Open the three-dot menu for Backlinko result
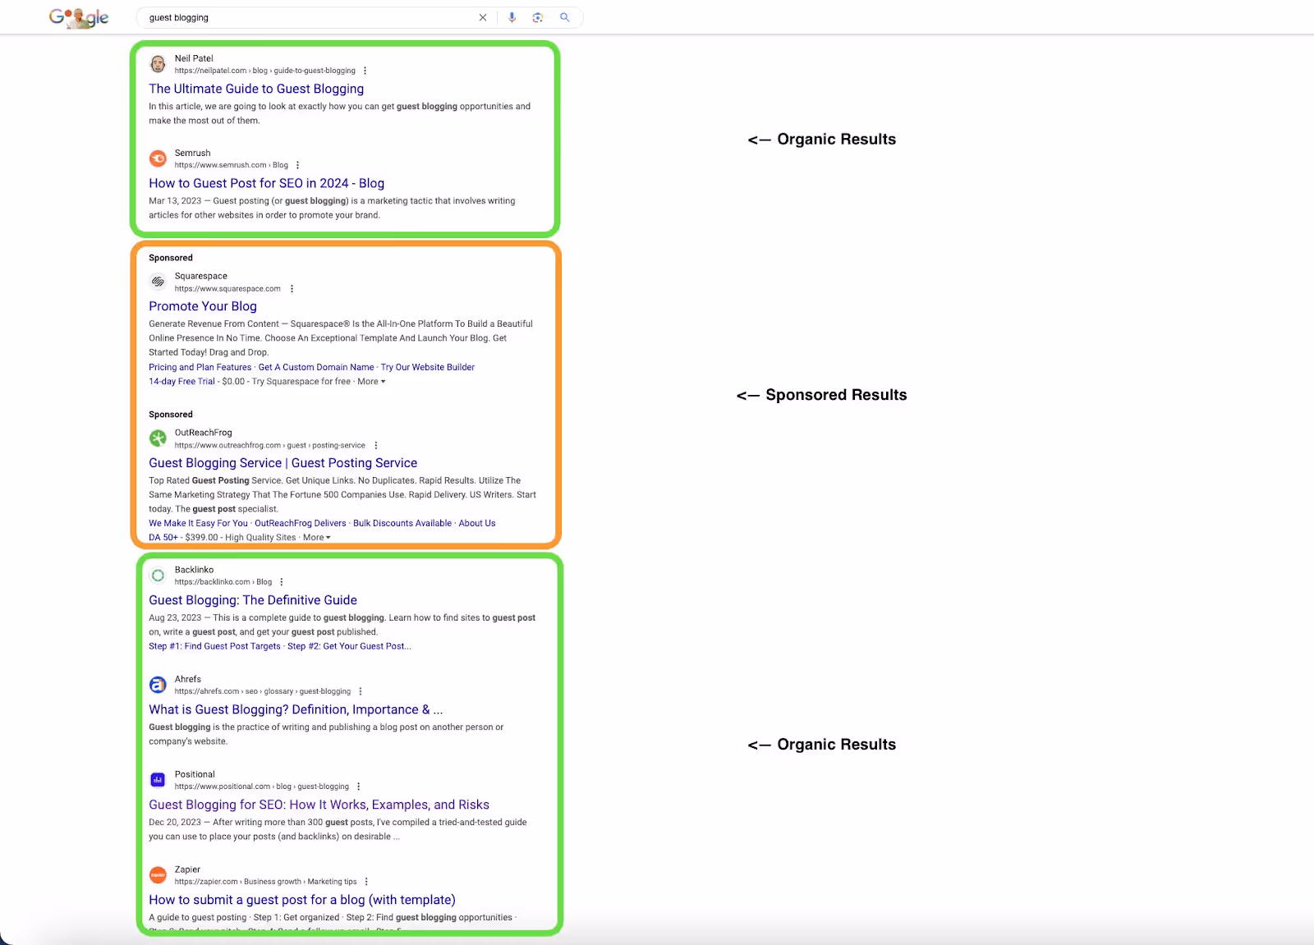Screen dimensions: 1314x945 coord(282,582)
